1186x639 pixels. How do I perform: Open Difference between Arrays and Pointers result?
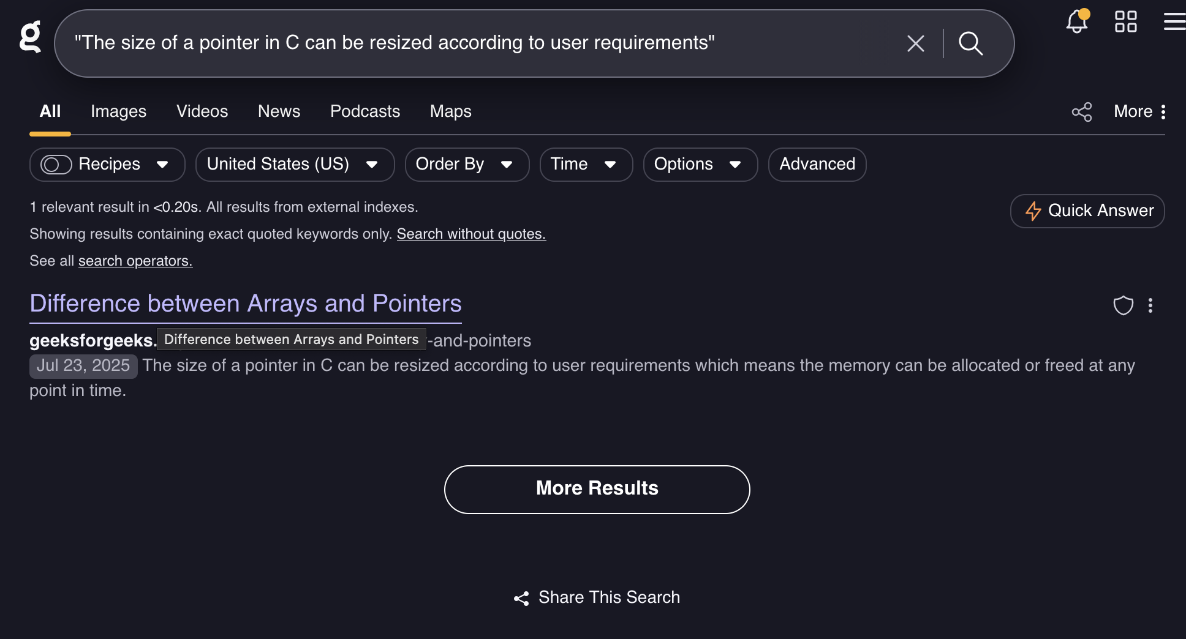click(246, 304)
